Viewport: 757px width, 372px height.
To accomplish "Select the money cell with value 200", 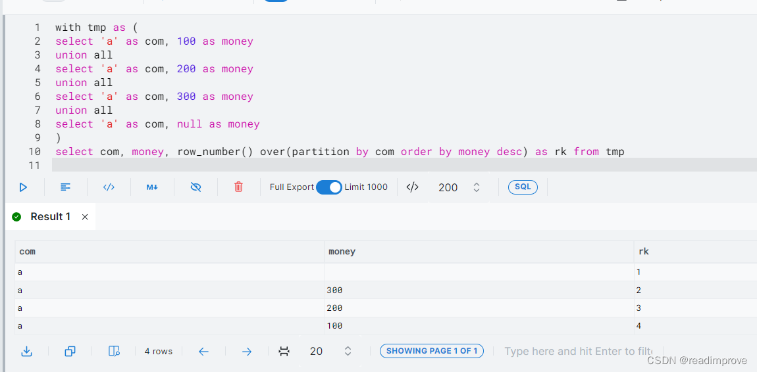I will (479, 308).
